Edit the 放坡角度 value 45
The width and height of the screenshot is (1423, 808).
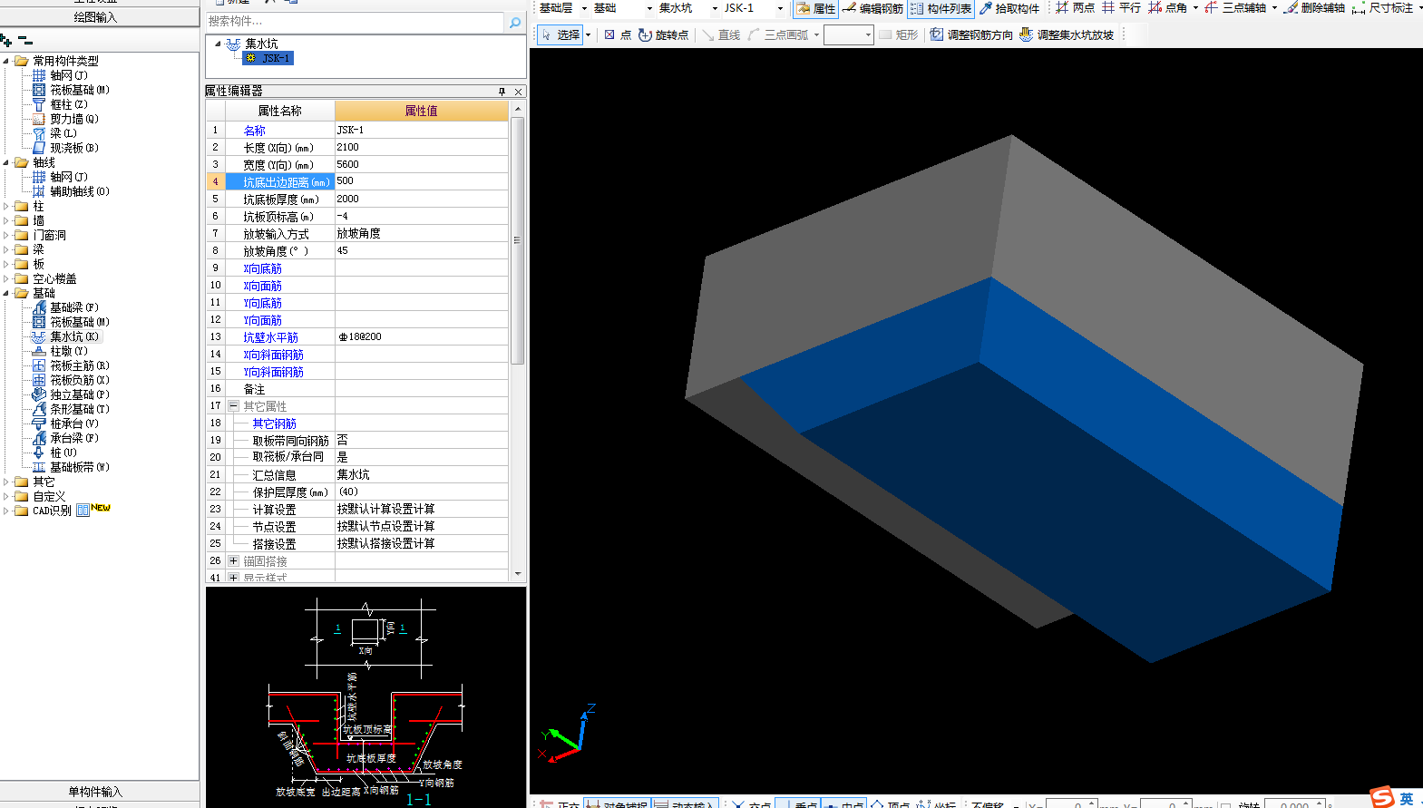tap(421, 250)
